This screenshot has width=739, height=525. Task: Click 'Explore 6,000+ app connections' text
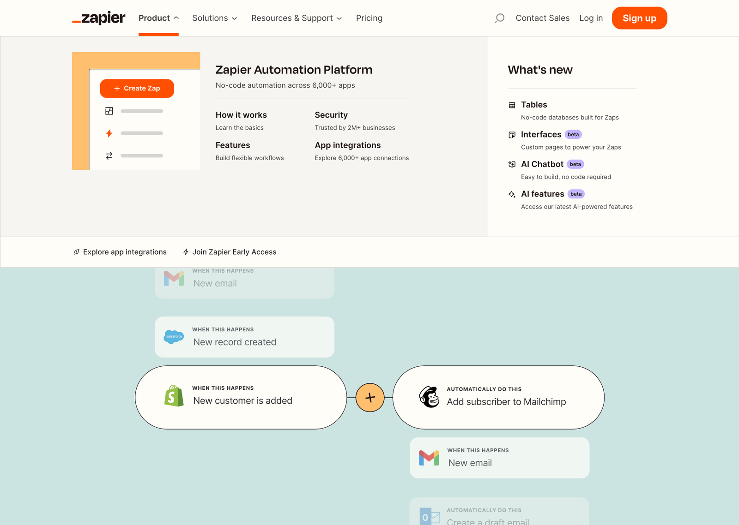(x=362, y=158)
